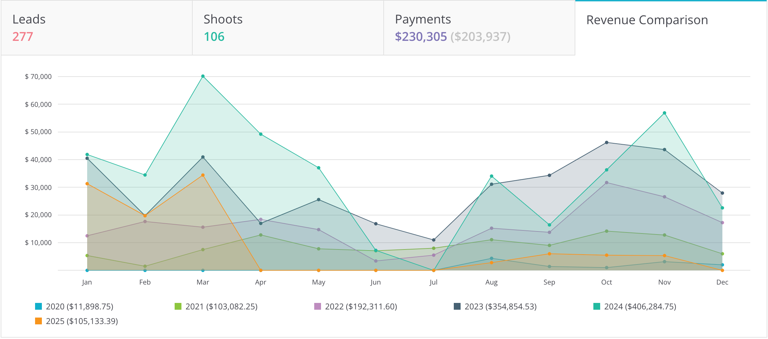Screen dimensions: 768x339
Task: Select the purple 2022 October data point
Action: coord(607,183)
